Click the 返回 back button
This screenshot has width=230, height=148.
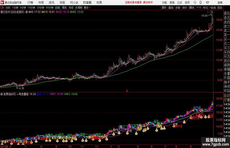click(220, 8)
